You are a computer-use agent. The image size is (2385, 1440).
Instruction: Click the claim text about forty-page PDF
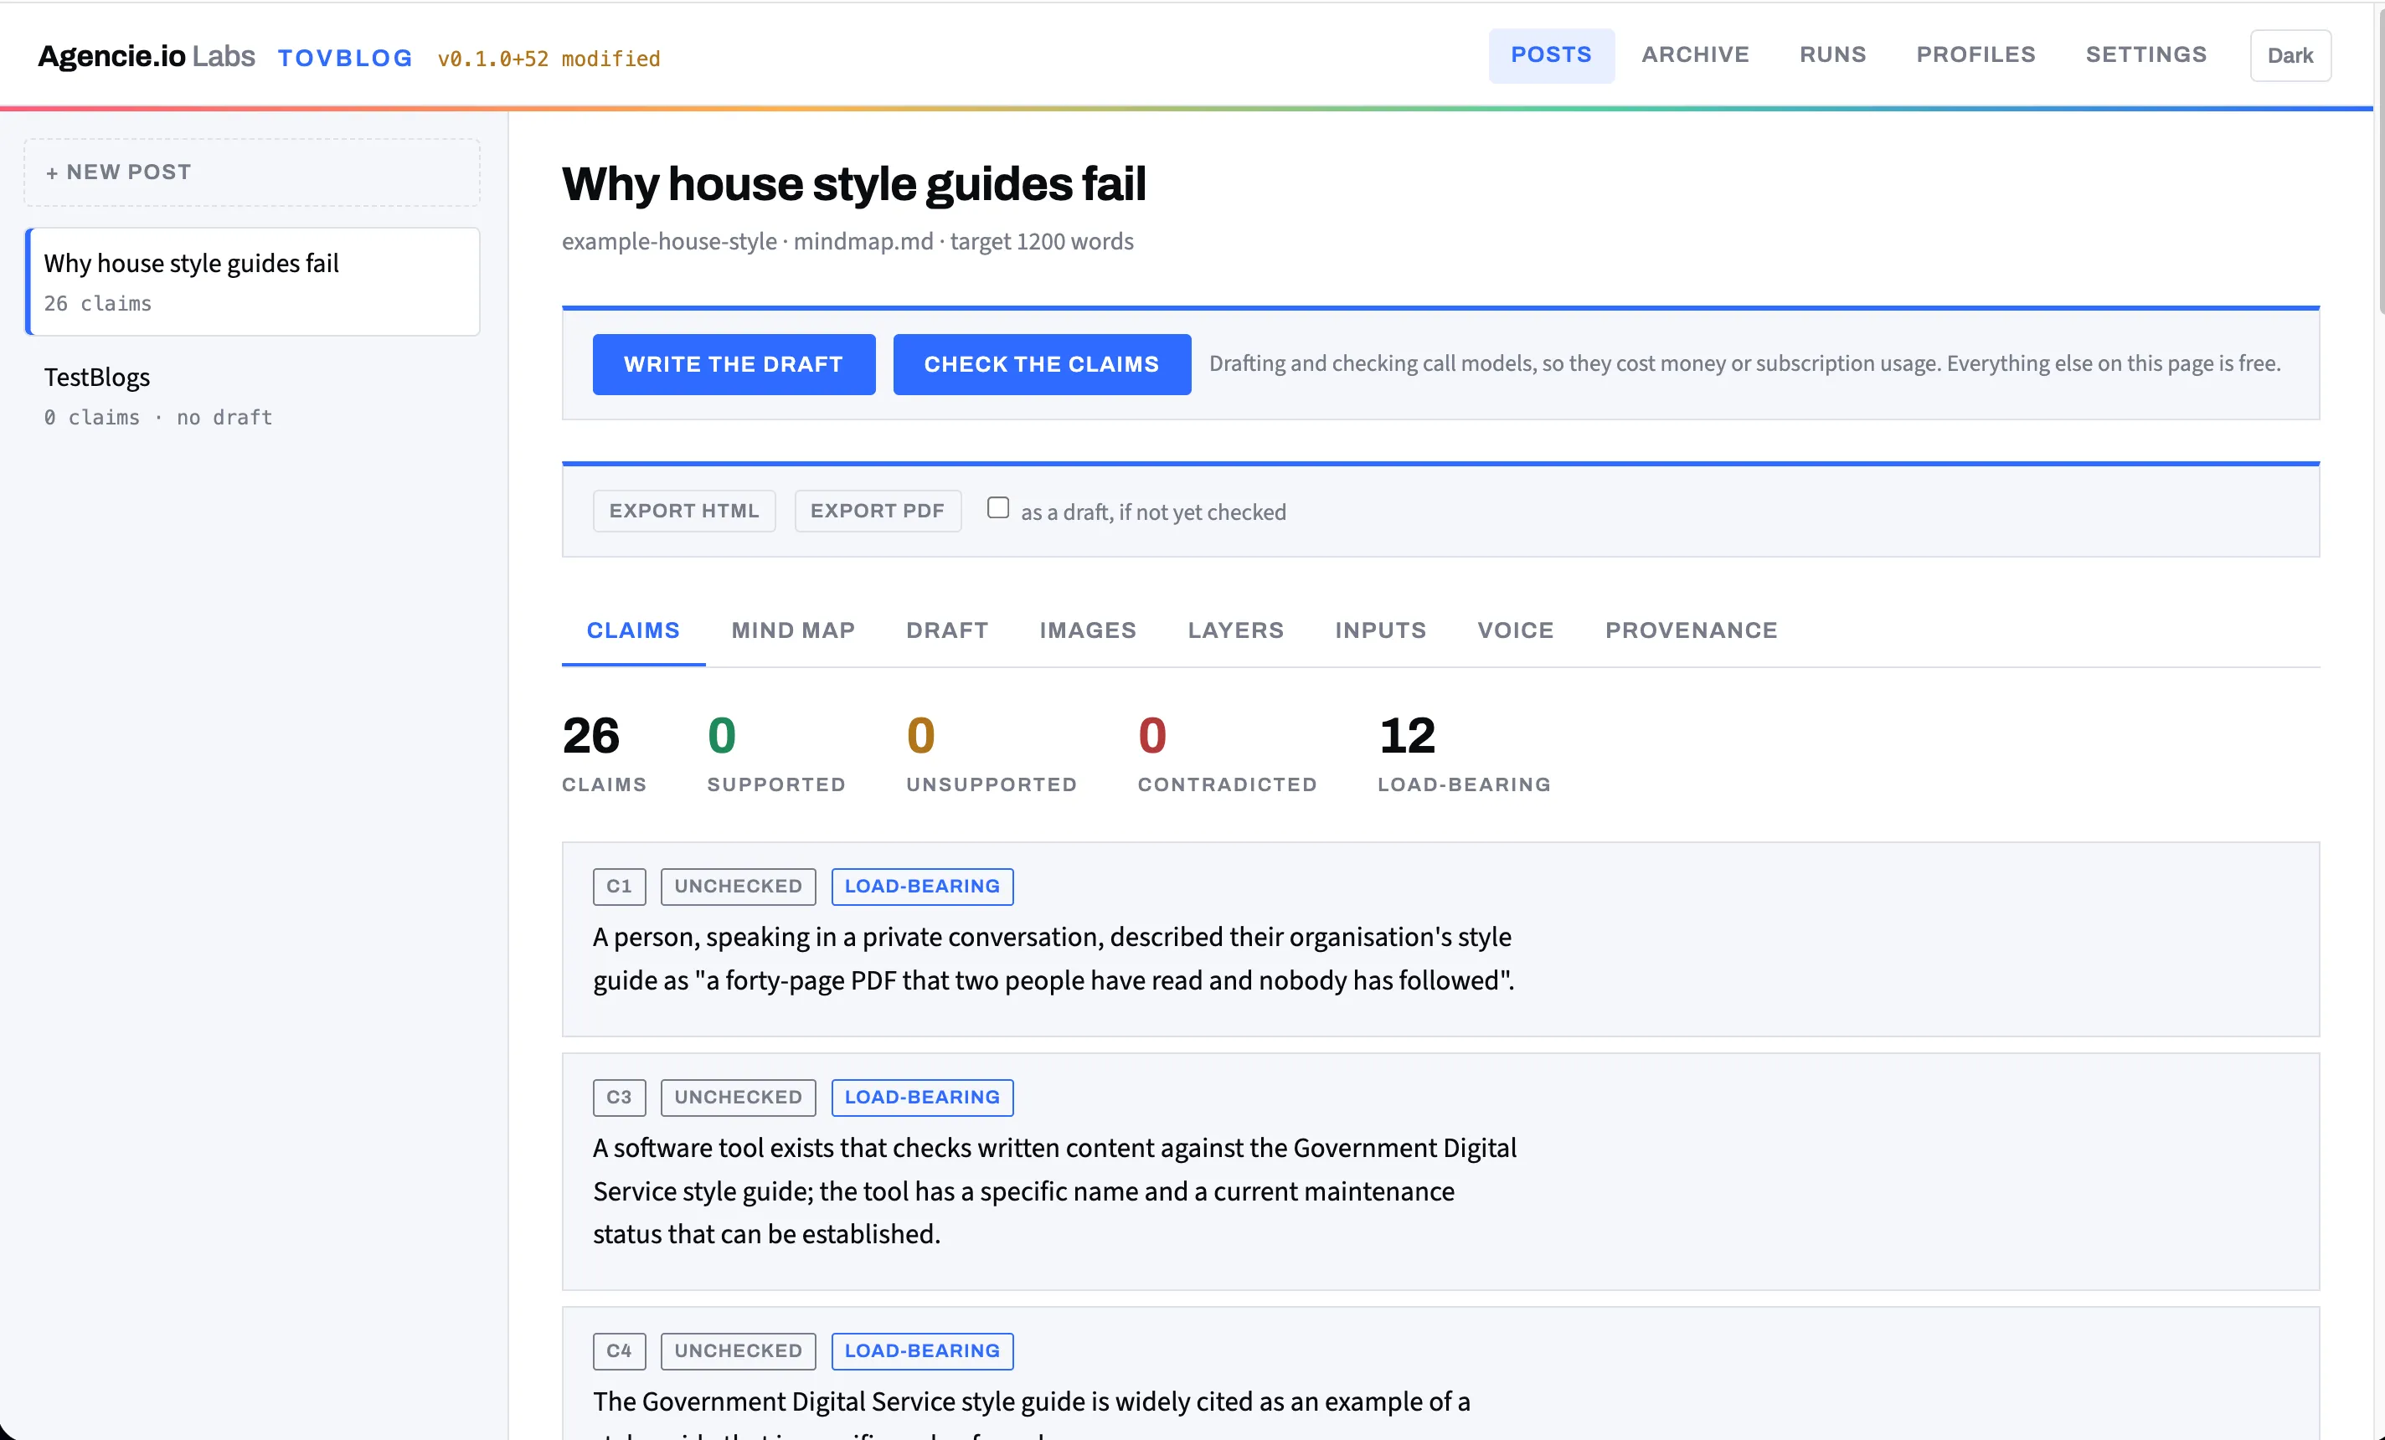point(1054,959)
